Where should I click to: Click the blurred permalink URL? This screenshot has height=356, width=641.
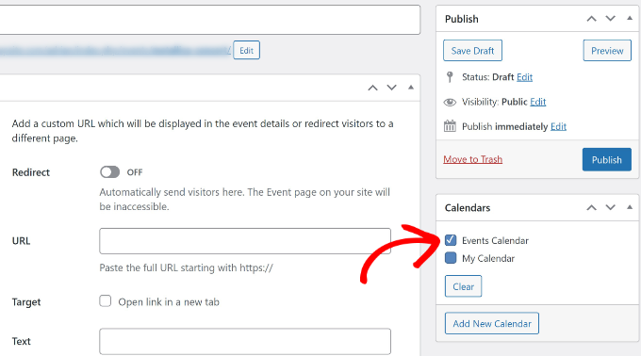(116, 51)
